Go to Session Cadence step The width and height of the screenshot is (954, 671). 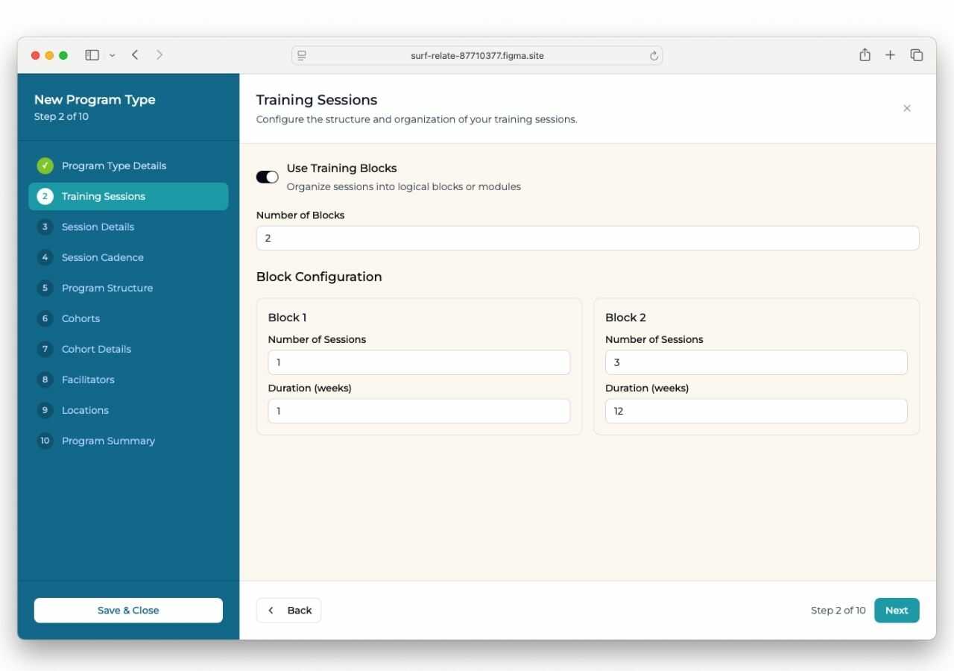[128, 257]
